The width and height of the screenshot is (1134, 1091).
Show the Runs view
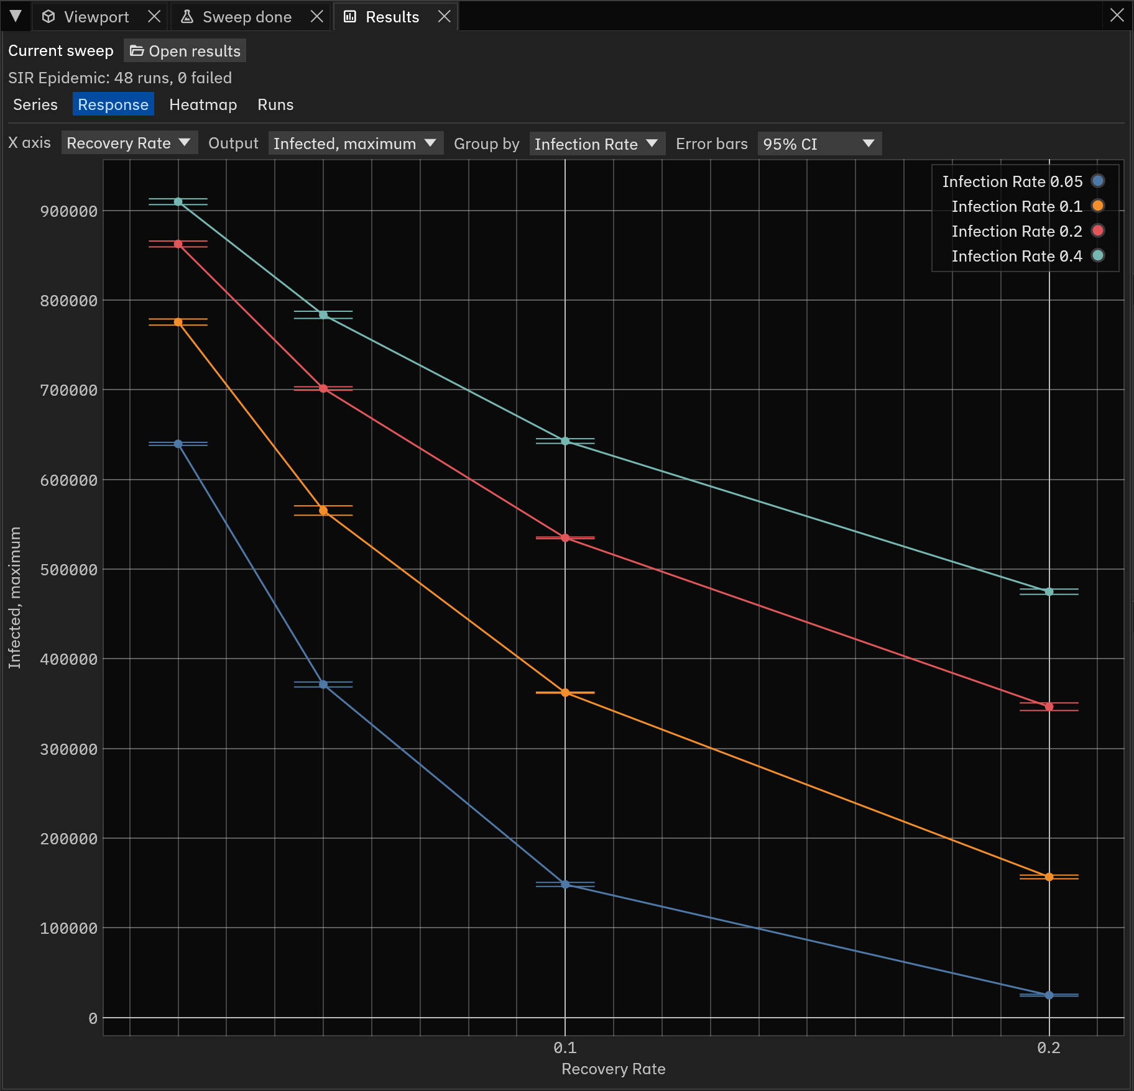pyautogui.click(x=275, y=104)
